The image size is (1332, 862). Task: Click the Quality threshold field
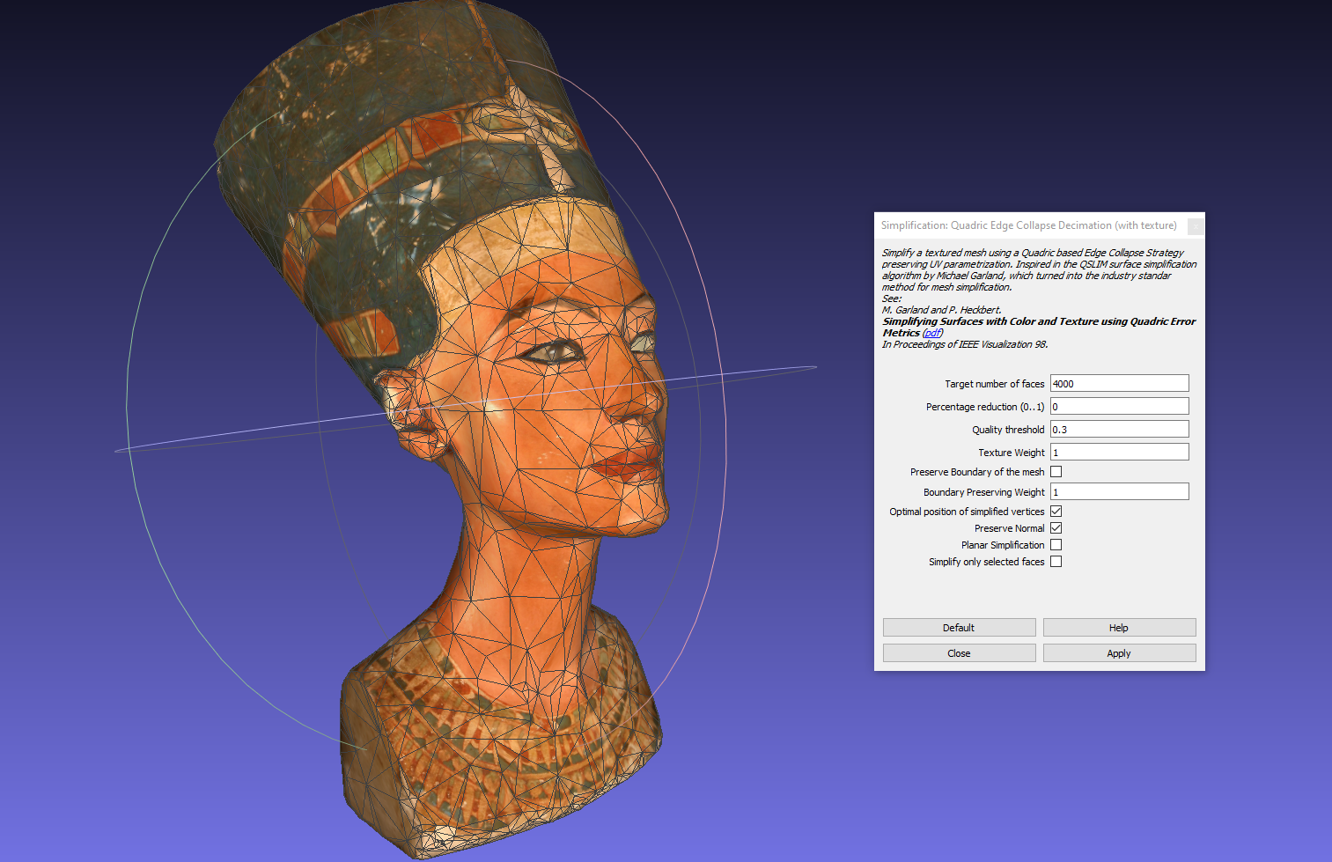1119,429
